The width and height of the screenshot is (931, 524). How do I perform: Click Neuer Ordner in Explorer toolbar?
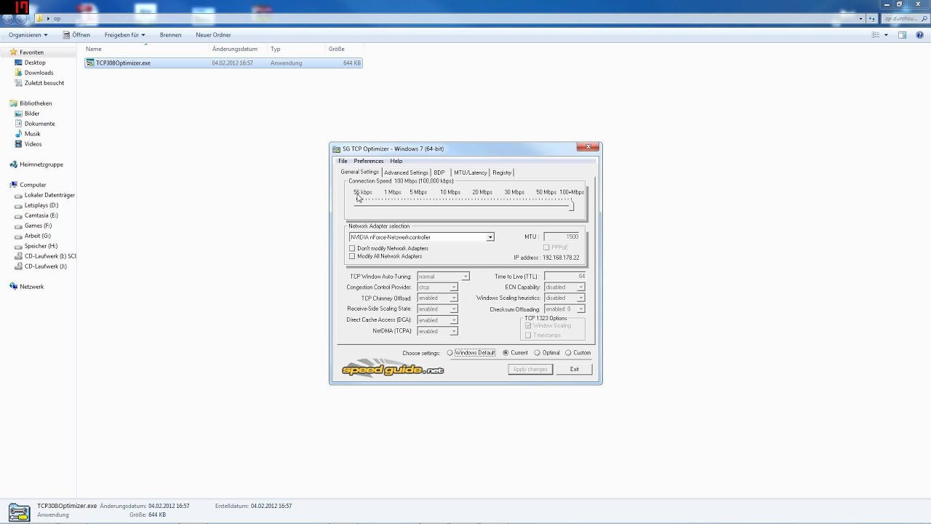coord(213,35)
